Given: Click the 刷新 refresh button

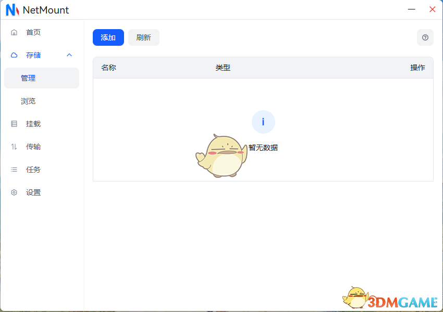Looking at the screenshot, I should [x=144, y=37].
